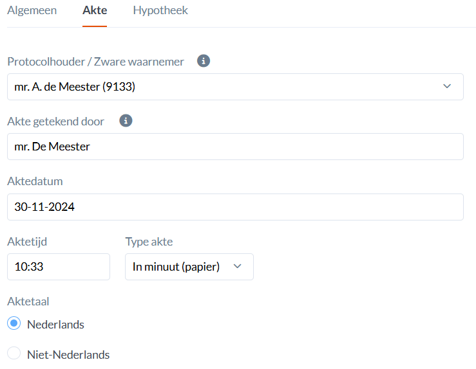Open the mr. A. de Meester (9133) dropdown

coord(235,87)
